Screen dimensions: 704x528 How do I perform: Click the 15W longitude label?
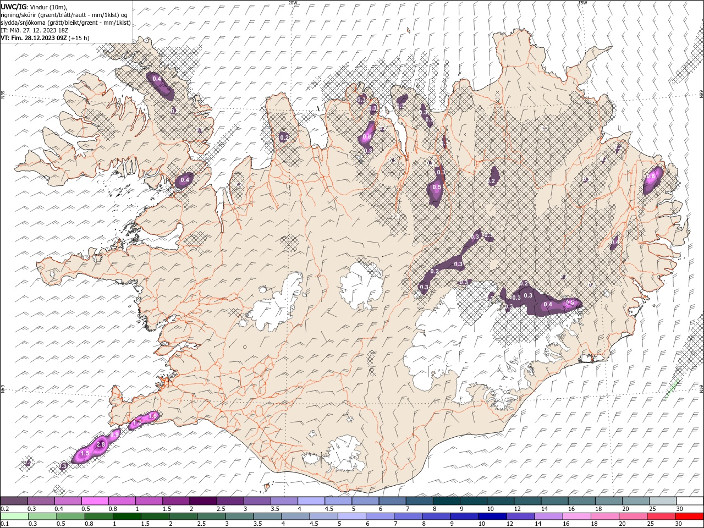coord(582,3)
